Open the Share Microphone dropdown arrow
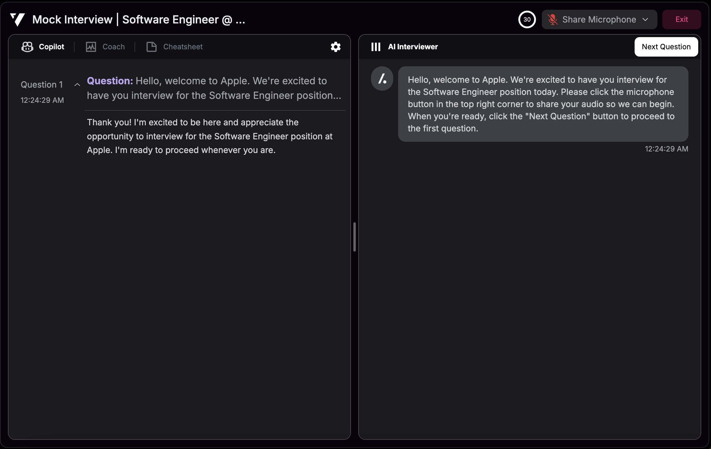This screenshot has height=449, width=711. (x=645, y=19)
